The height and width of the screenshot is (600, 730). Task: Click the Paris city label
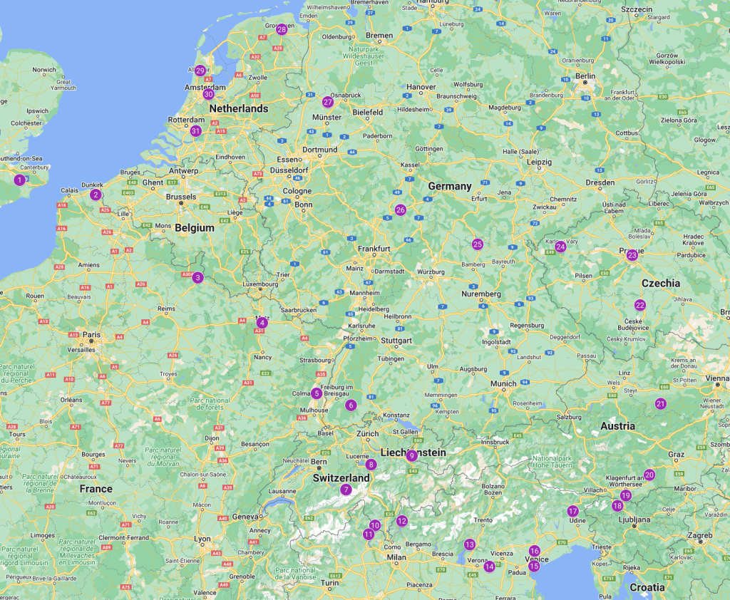pyautogui.click(x=91, y=333)
